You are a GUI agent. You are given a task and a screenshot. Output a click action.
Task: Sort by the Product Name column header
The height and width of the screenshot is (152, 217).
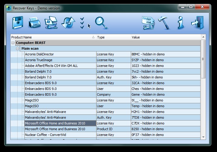tap(52, 37)
